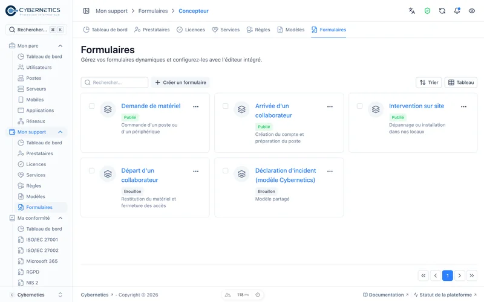Click the Trier sort button
This screenshot has height=302, width=484.
tap(429, 83)
